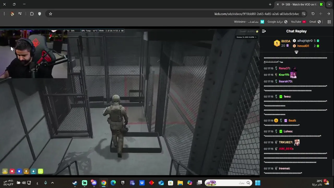The width and height of the screenshot is (334, 188).
Task: Open the clock and date in taskbar
Action: tap(8, 183)
